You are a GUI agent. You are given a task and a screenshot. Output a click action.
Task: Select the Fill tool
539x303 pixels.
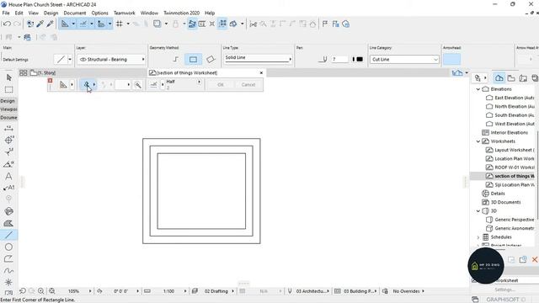tap(8, 223)
